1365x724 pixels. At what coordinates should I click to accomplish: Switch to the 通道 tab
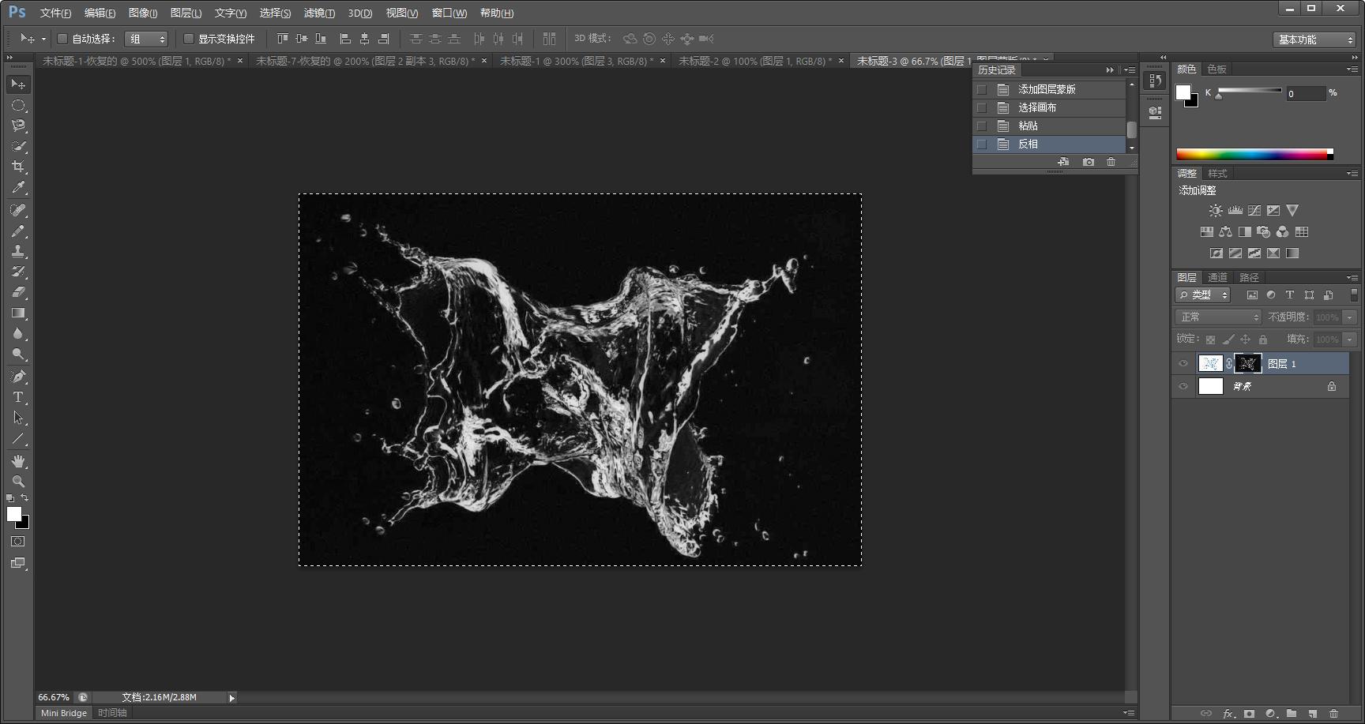(1217, 277)
